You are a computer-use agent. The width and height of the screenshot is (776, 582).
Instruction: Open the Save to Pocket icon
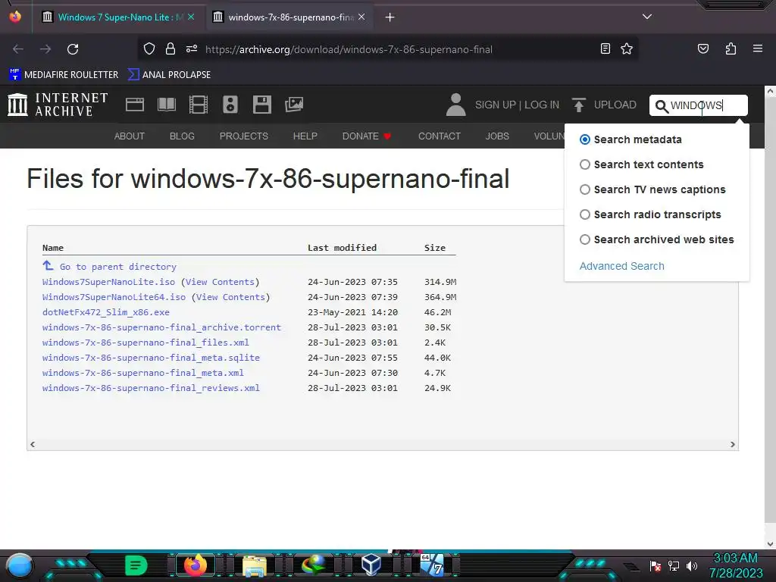(703, 48)
